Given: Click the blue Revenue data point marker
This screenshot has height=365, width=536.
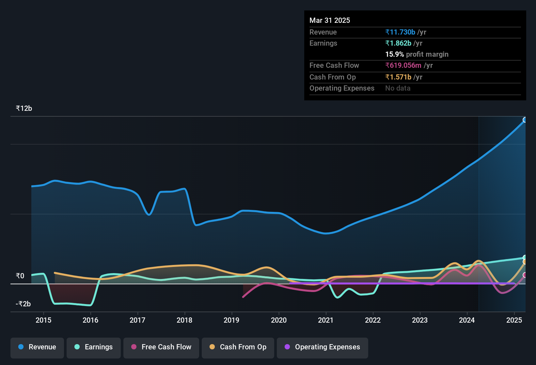Looking at the screenshot, I should 525,120.
